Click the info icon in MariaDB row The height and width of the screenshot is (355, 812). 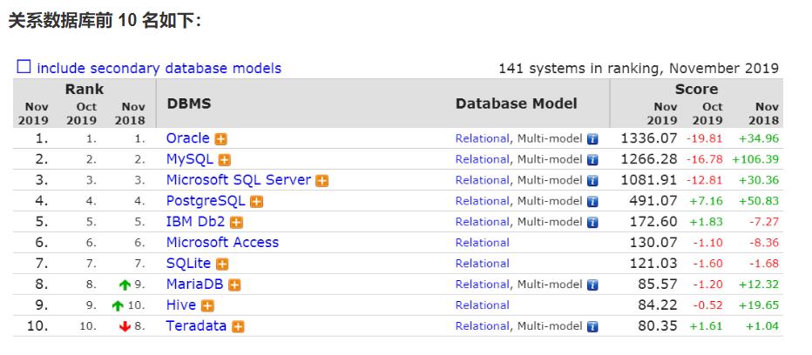click(x=592, y=285)
